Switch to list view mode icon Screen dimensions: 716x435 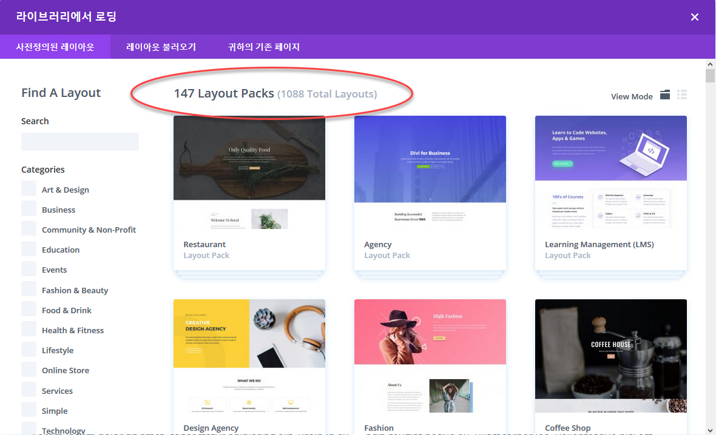point(682,95)
